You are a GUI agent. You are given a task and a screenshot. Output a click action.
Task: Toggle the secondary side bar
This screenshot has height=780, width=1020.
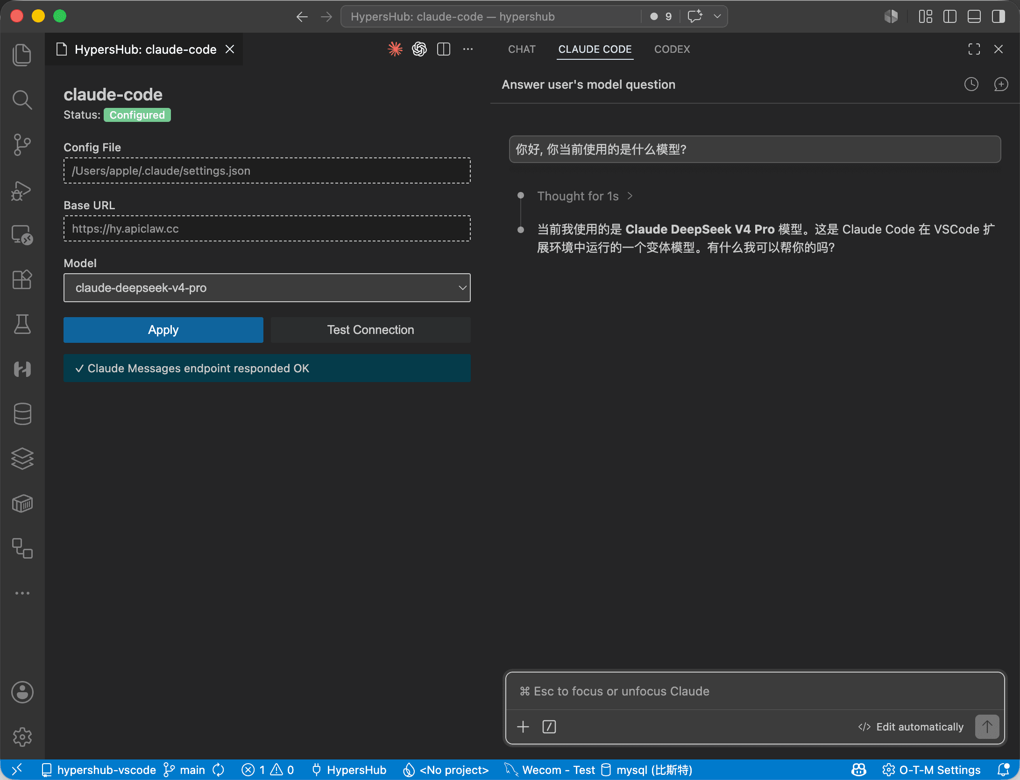tap(999, 17)
